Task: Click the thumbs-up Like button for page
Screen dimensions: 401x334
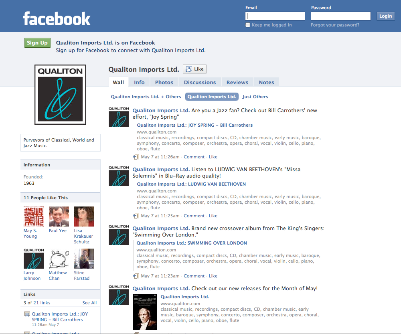Action: click(x=194, y=69)
